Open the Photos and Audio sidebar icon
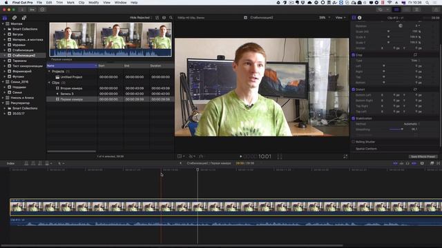 point(14,18)
